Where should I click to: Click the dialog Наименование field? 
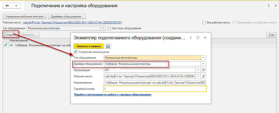(155, 83)
